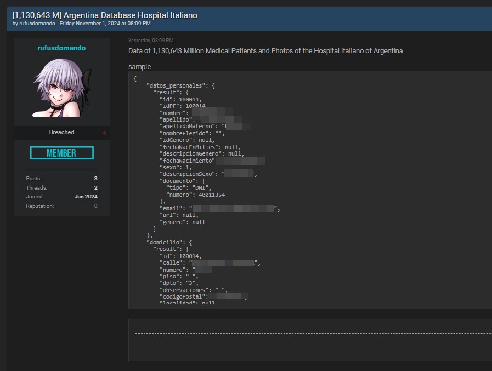Click the "domicilio" key in the code
The image size is (492, 371).
point(168,242)
